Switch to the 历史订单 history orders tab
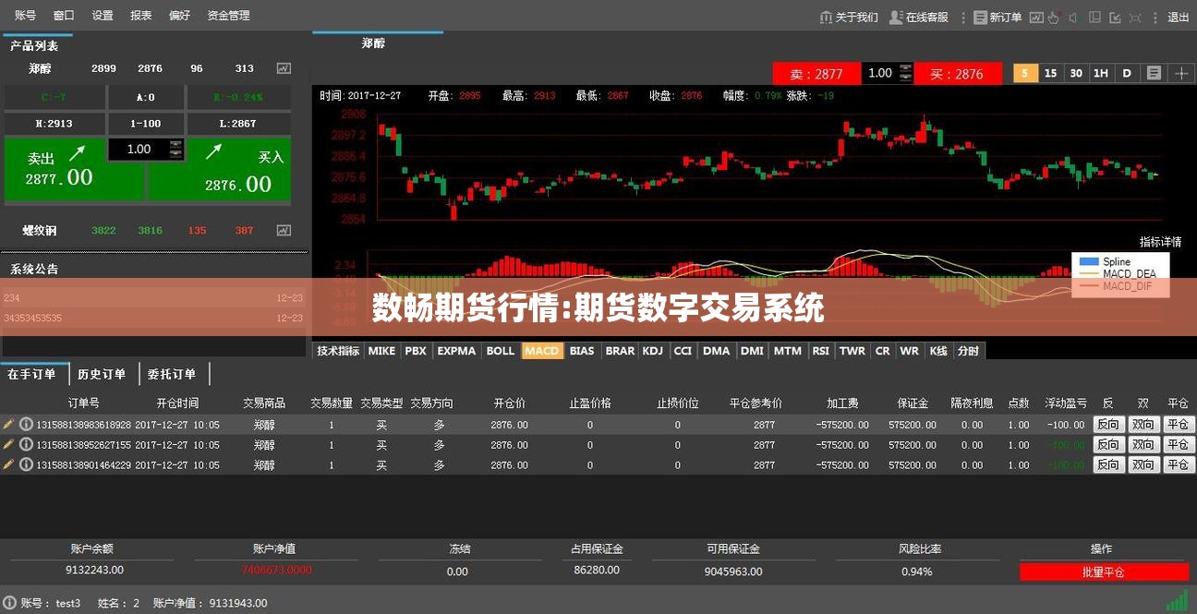The image size is (1197, 614). 102,374
